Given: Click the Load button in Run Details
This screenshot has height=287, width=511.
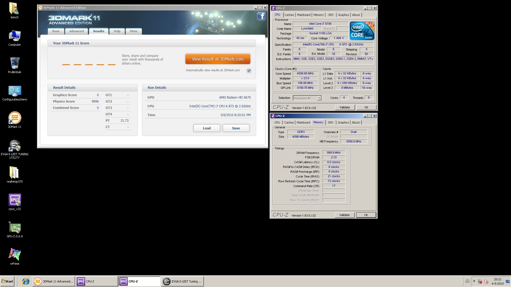Looking at the screenshot, I should click(207, 128).
